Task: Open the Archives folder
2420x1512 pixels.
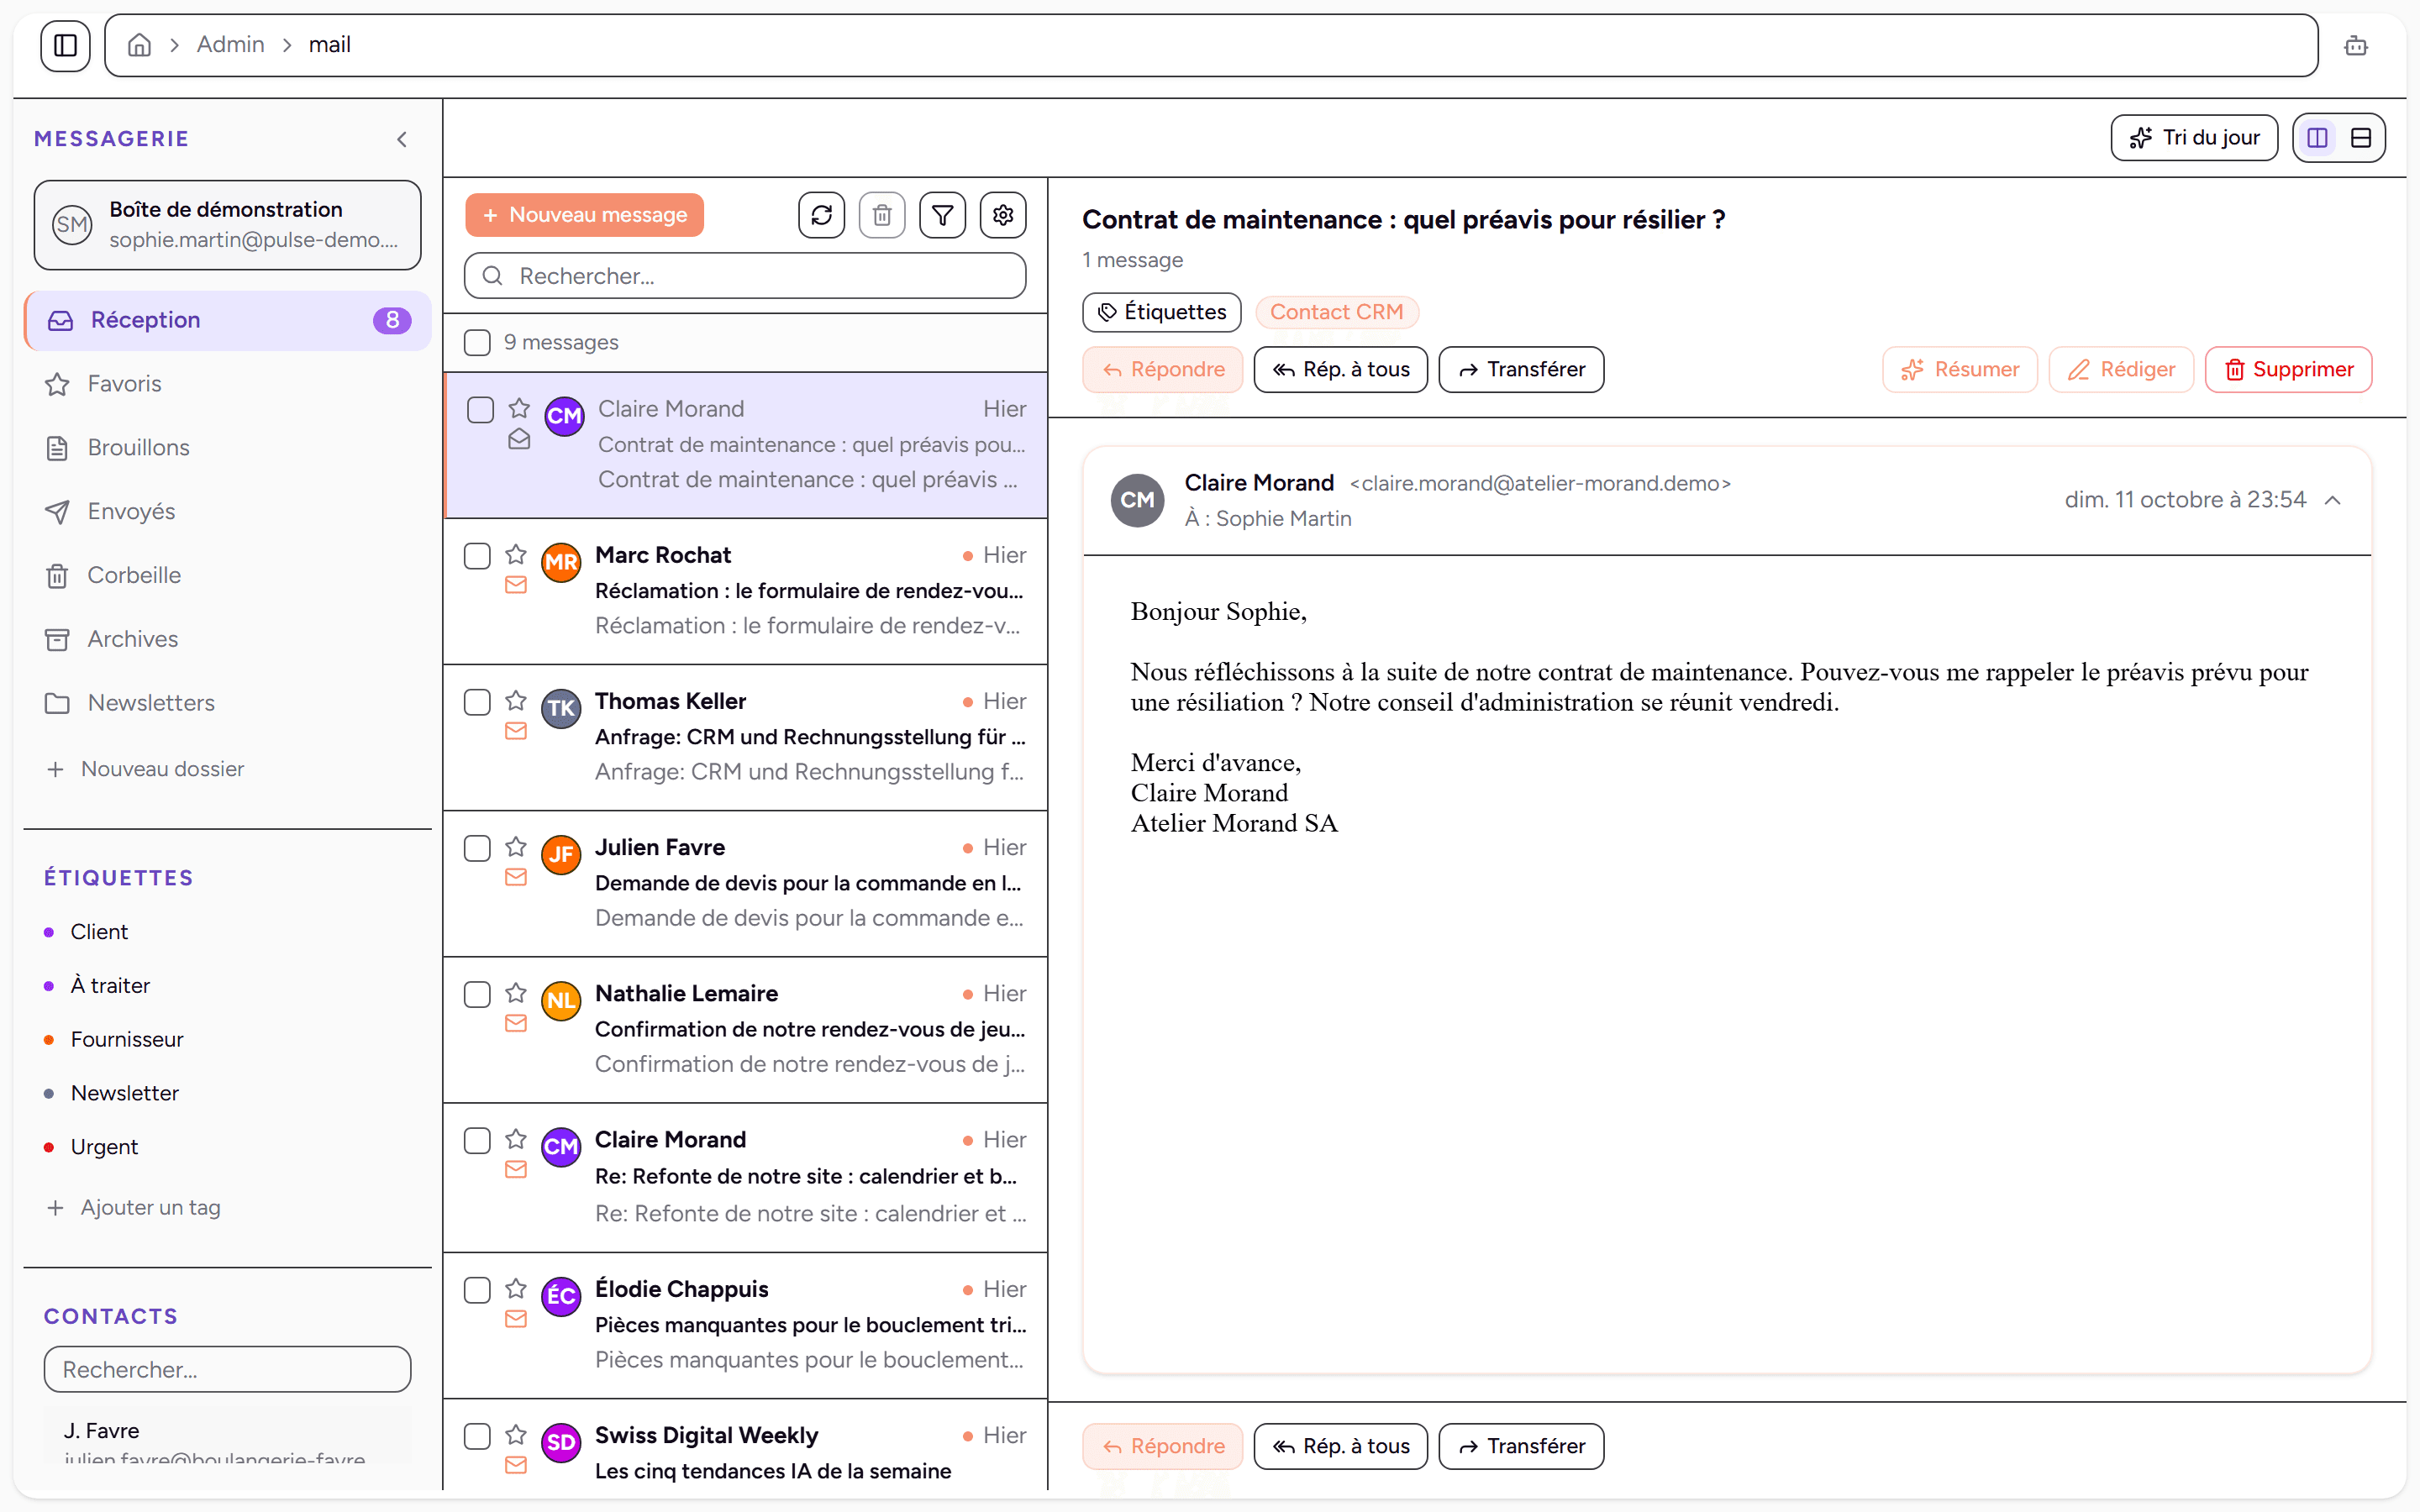Action: (x=227, y=639)
